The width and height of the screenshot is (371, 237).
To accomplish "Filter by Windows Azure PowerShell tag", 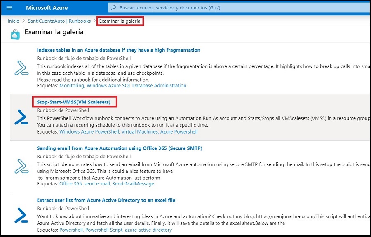I will click(89, 131).
